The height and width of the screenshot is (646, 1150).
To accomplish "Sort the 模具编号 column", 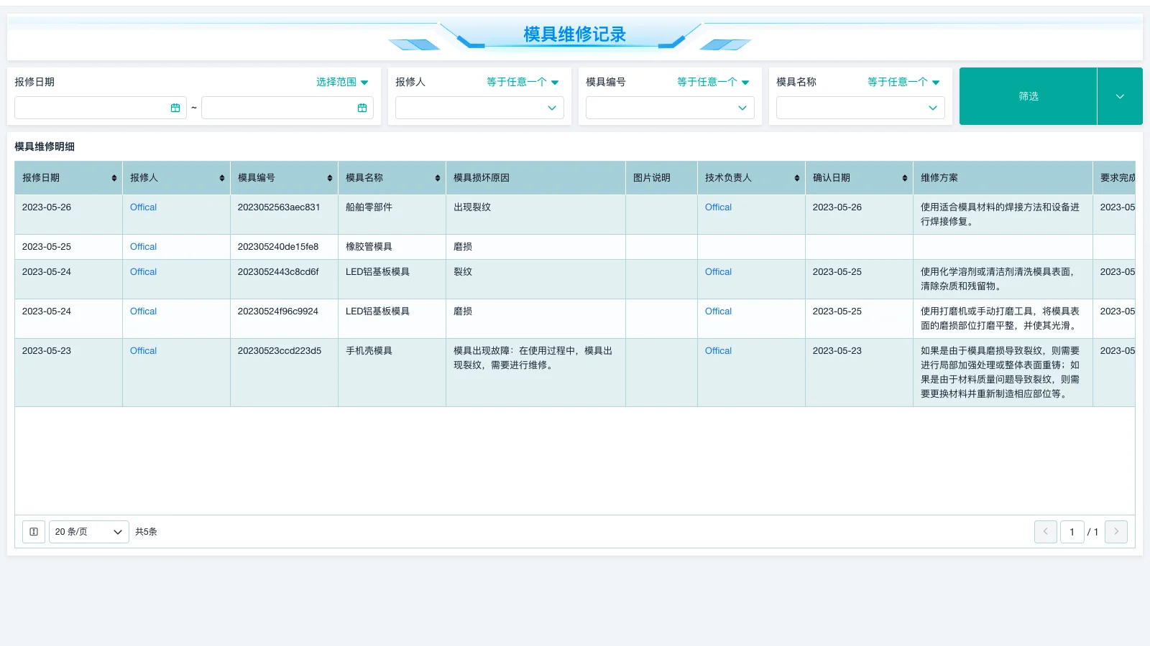I will (x=329, y=177).
